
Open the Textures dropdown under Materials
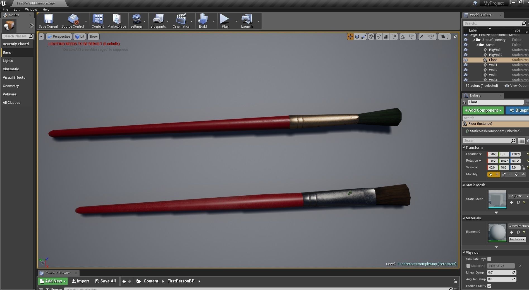click(x=517, y=239)
